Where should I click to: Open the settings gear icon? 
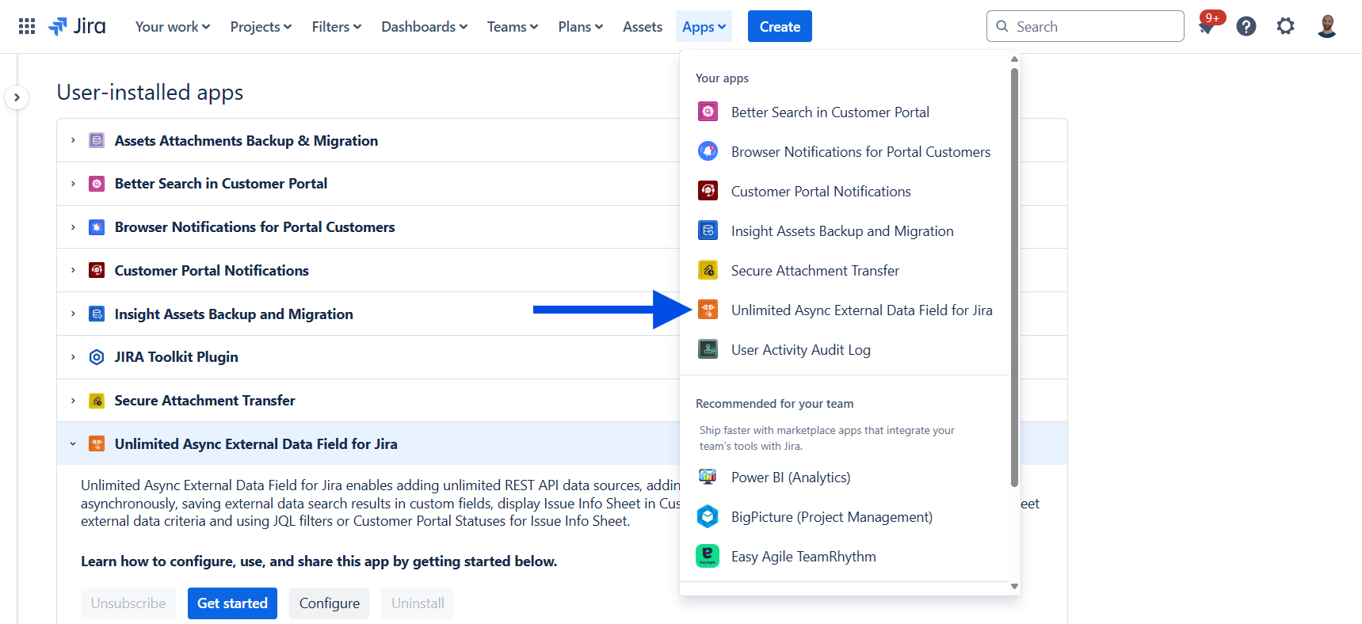[1285, 26]
